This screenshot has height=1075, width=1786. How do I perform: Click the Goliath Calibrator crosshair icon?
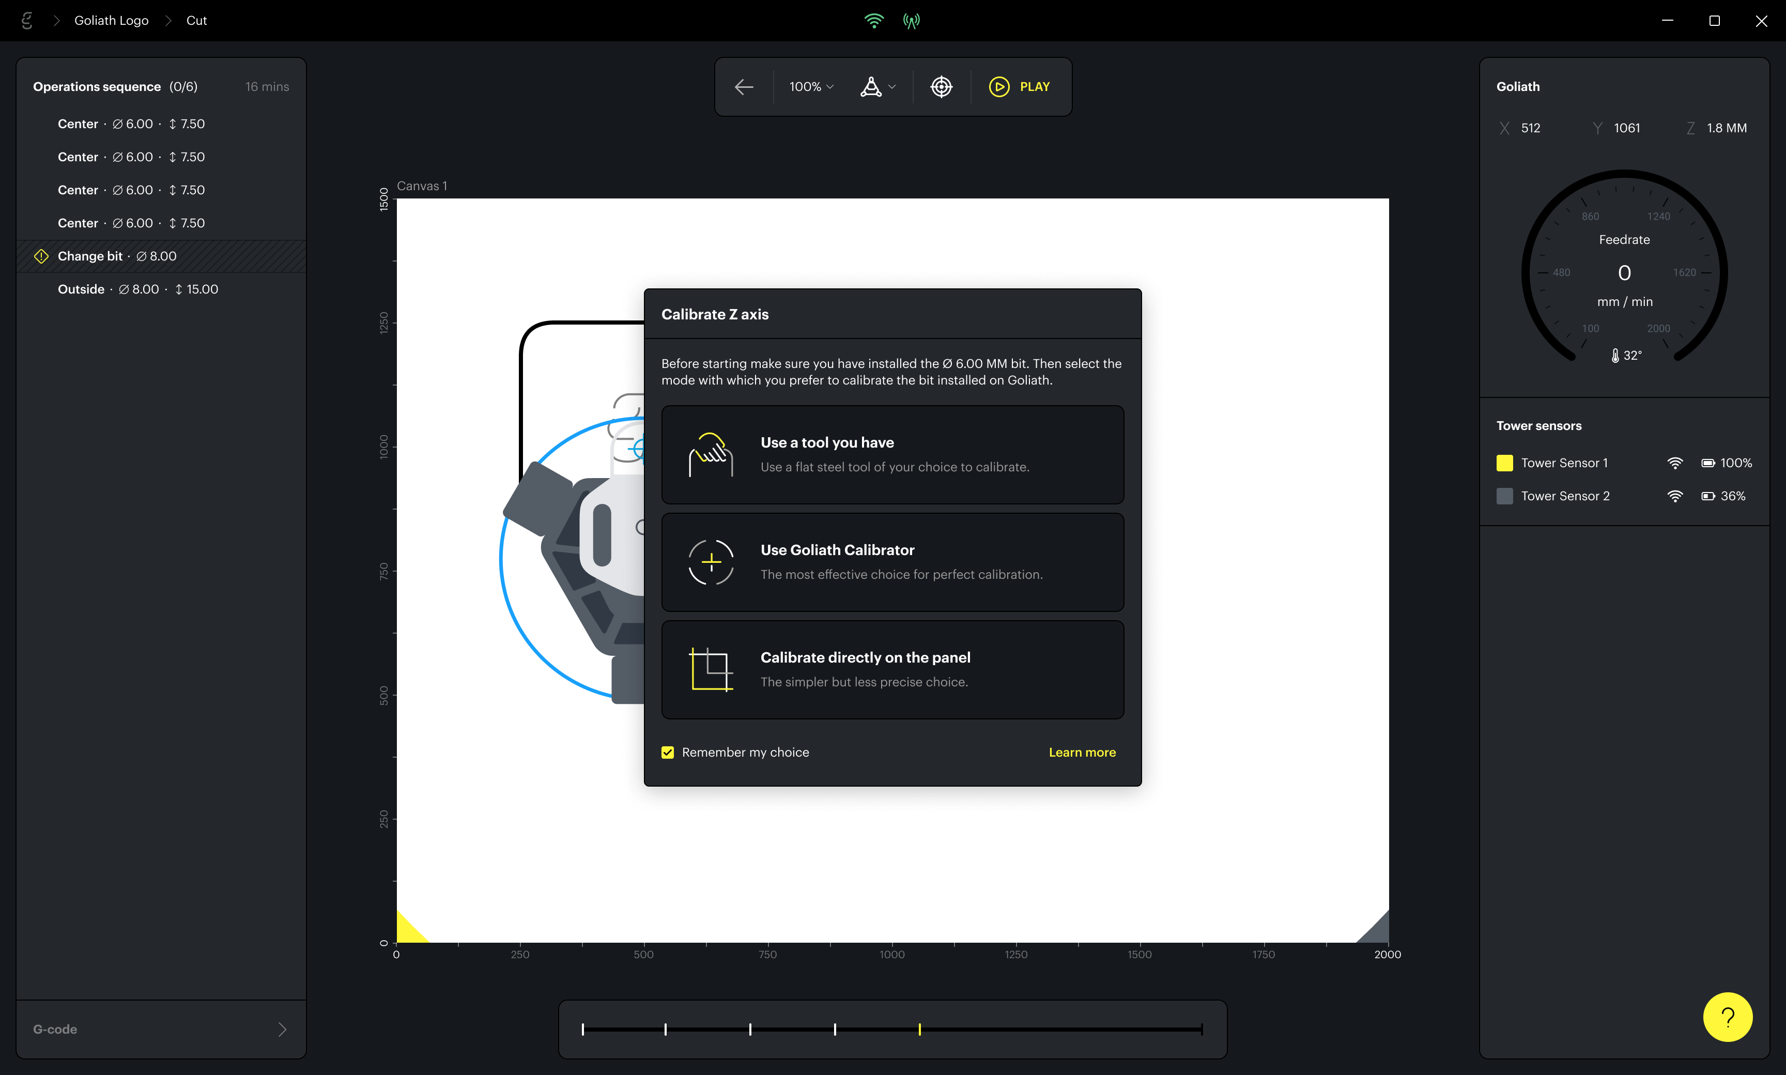click(x=711, y=562)
